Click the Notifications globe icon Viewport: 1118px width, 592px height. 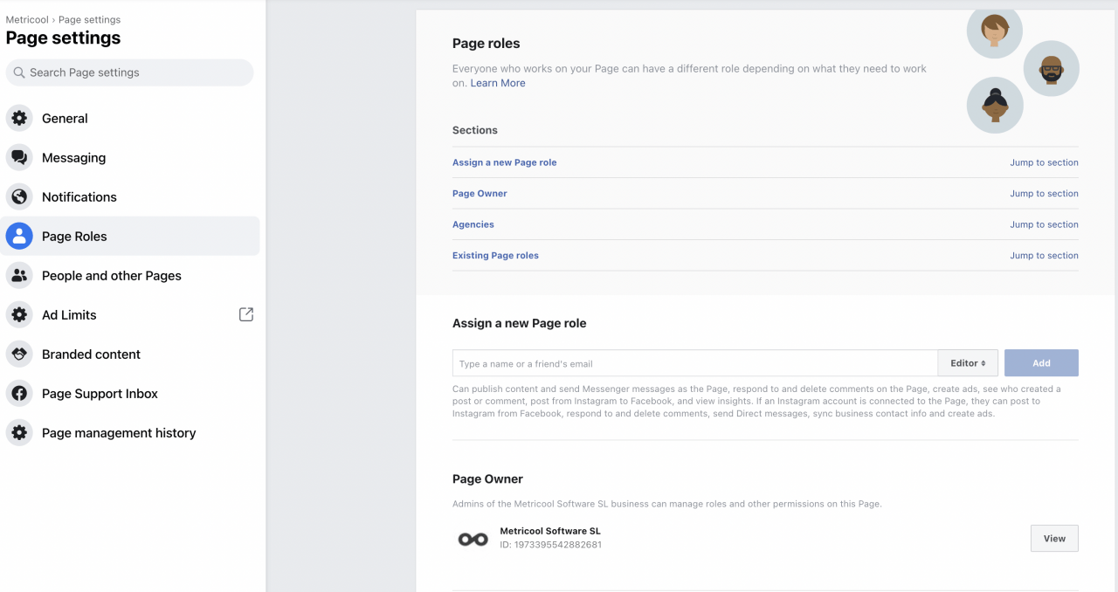pyautogui.click(x=19, y=196)
